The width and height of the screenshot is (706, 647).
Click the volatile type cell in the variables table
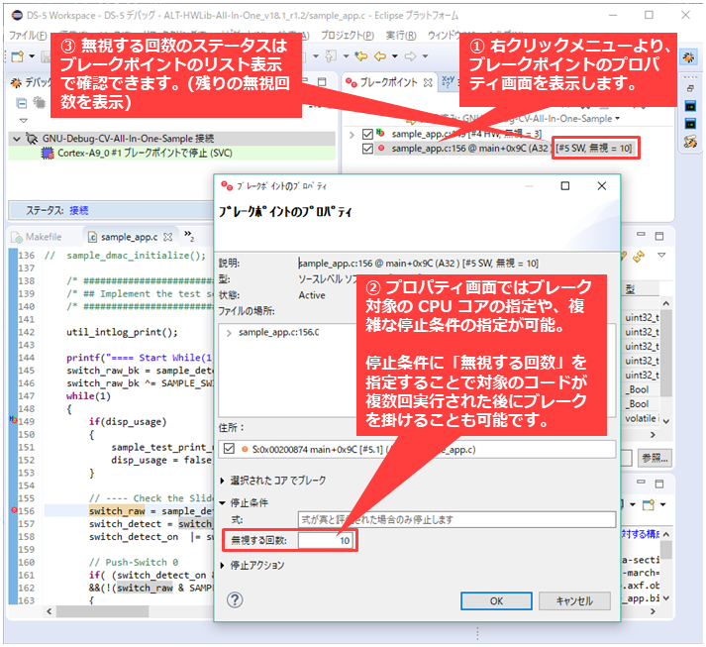[x=642, y=418]
